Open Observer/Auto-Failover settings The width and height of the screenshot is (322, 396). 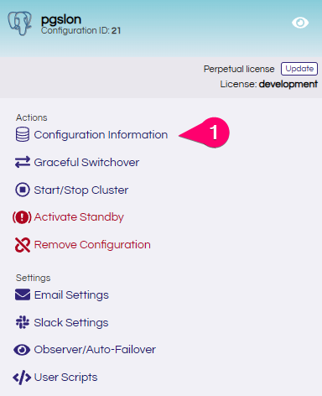pos(95,350)
